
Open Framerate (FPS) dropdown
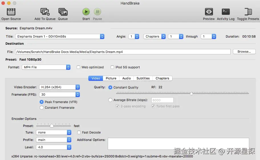point(60,95)
